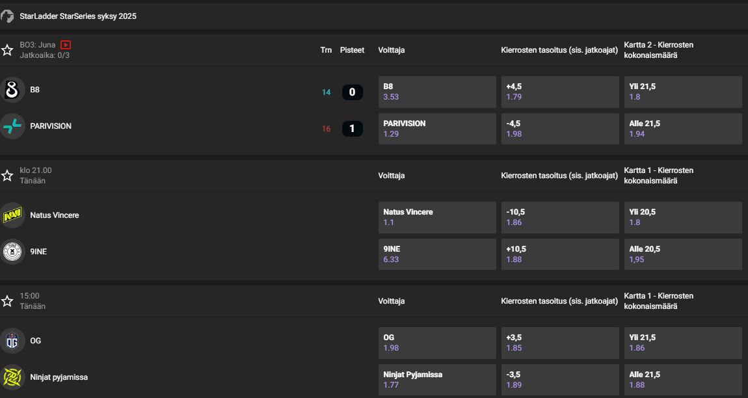The height and width of the screenshot is (398, 748).
Task: Select Natus Vincere -10,5 handicap odds
Action: pyautogui.click(x=560, y=217)
